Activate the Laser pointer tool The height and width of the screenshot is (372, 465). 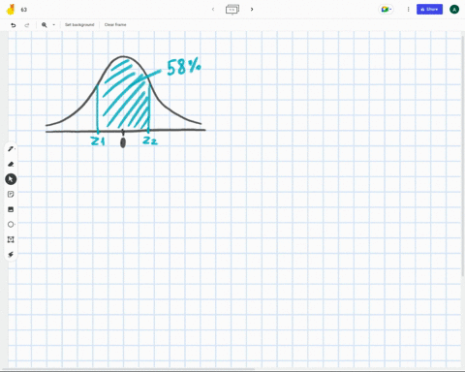[x=11, y=255]
